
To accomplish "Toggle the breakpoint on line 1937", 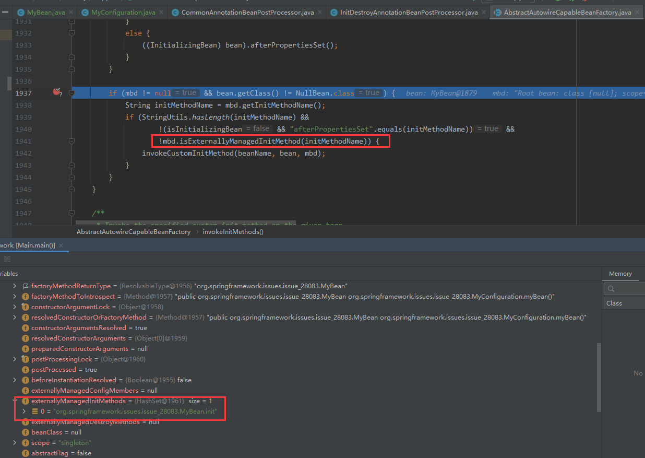I will (57, 92).
